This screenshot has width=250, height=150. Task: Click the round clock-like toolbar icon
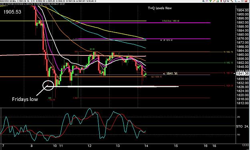coord(225,1)
